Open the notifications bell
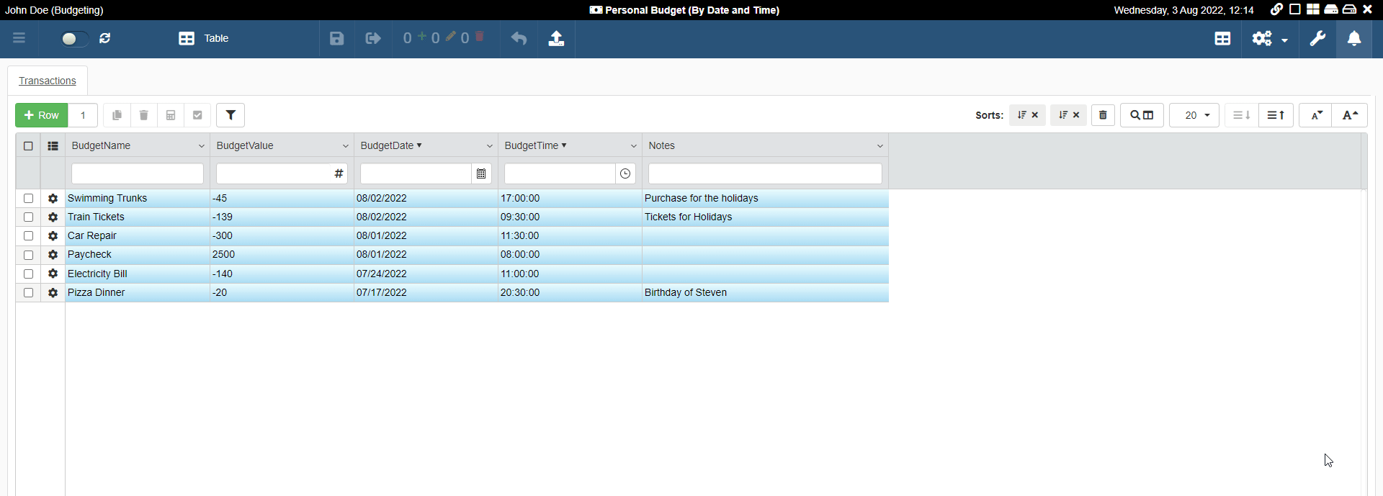This screenshot has width=1383, height=496. tap(1354, 39)
